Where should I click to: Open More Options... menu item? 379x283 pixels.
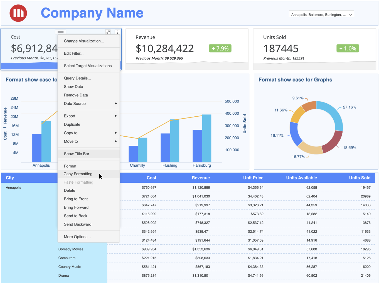click(x=77, y=237)
